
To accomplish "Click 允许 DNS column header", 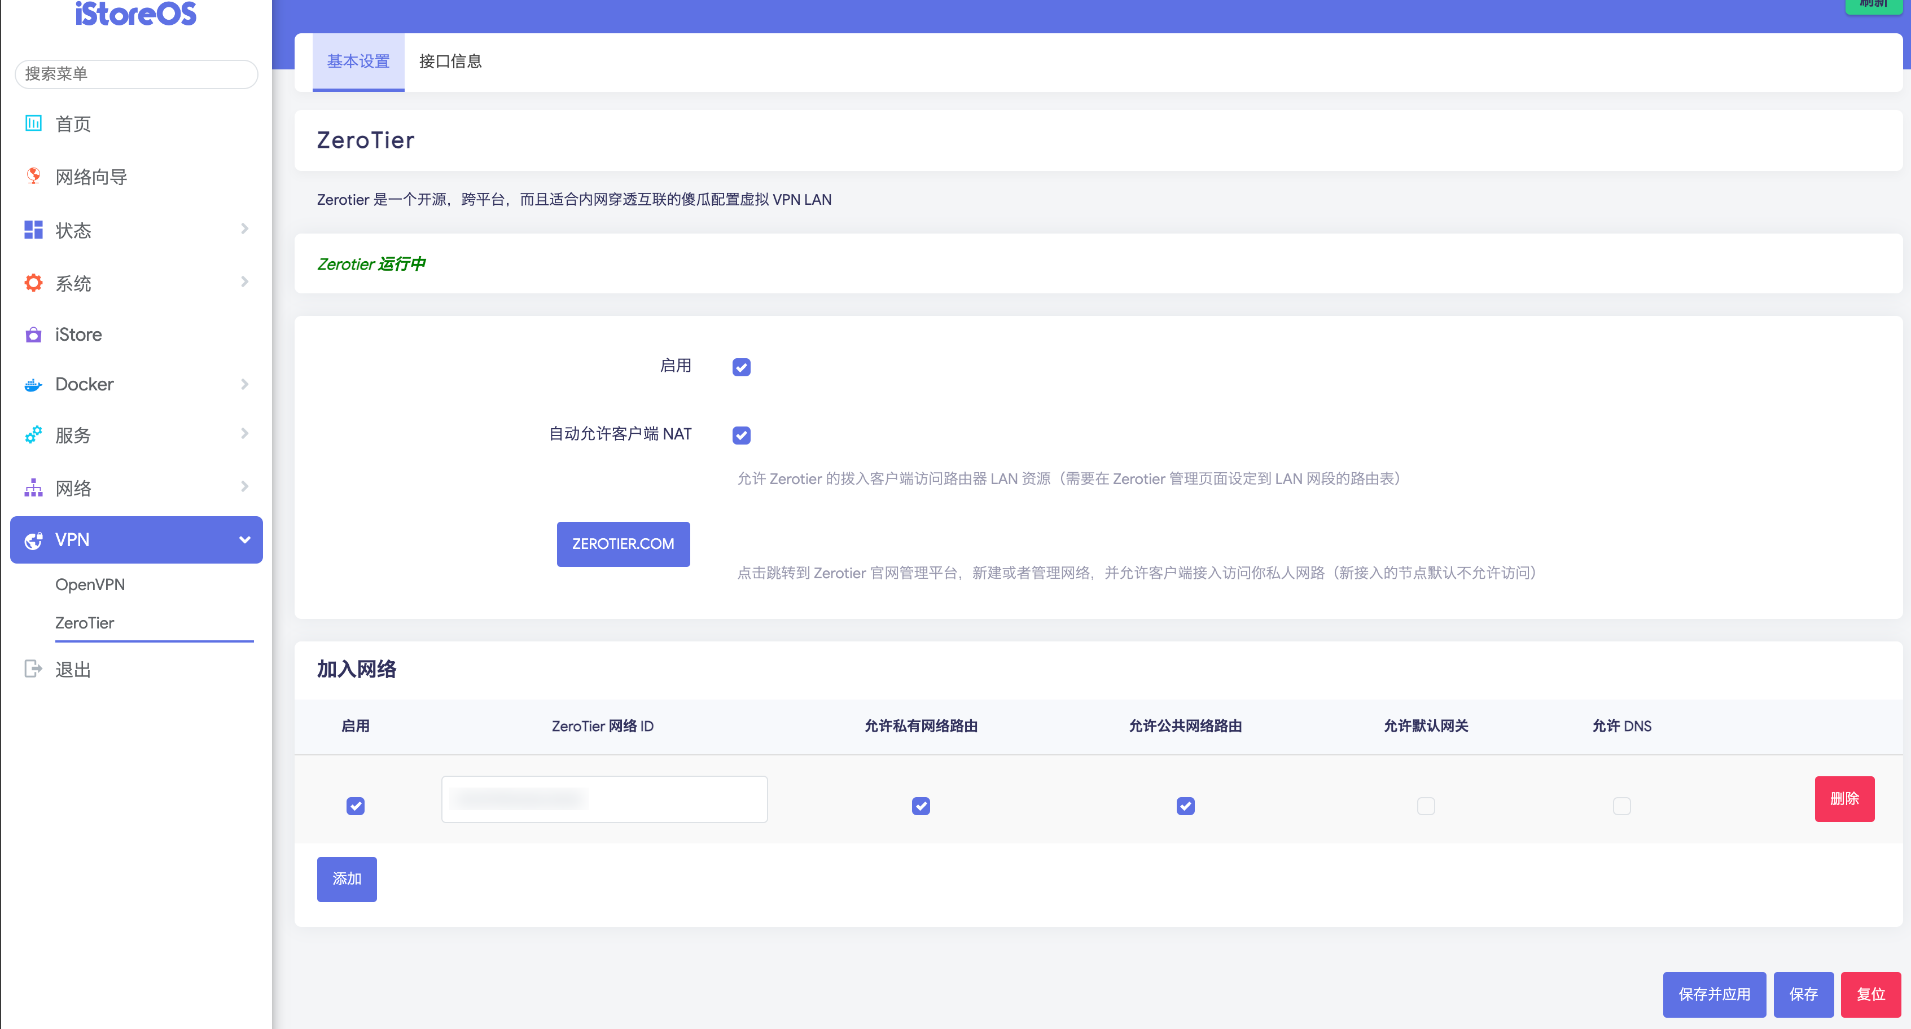I will pyautogui.click(x=1621, y=726).
